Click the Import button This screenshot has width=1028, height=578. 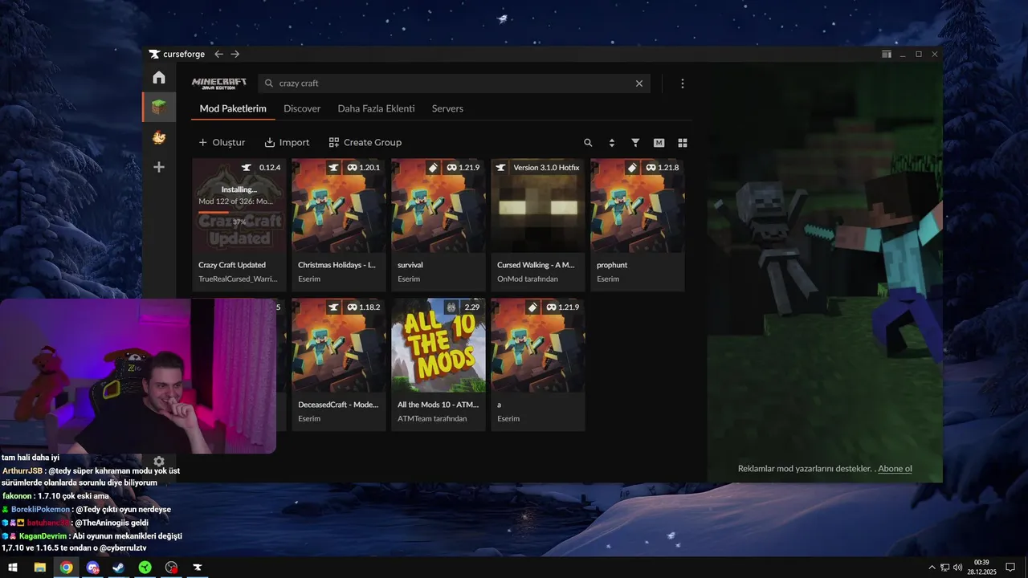287,142
